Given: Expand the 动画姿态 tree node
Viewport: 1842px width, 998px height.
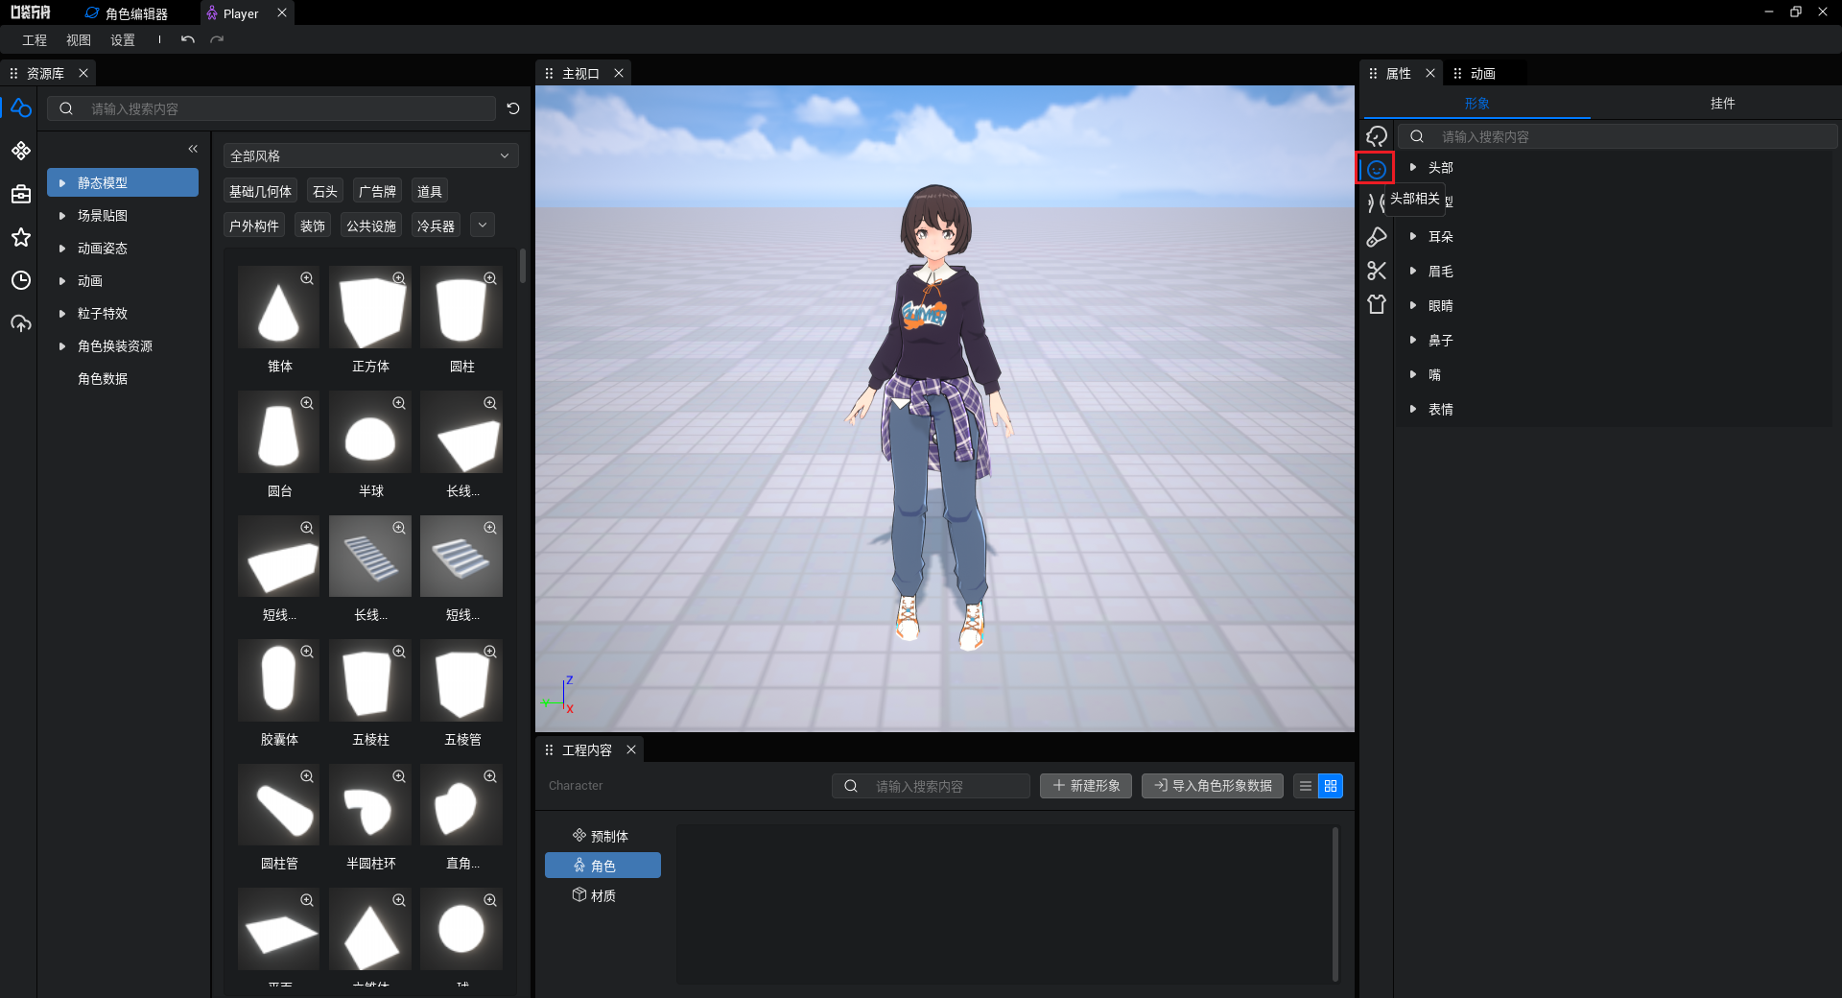Looking at the screenshot, I should coord(62,249).
